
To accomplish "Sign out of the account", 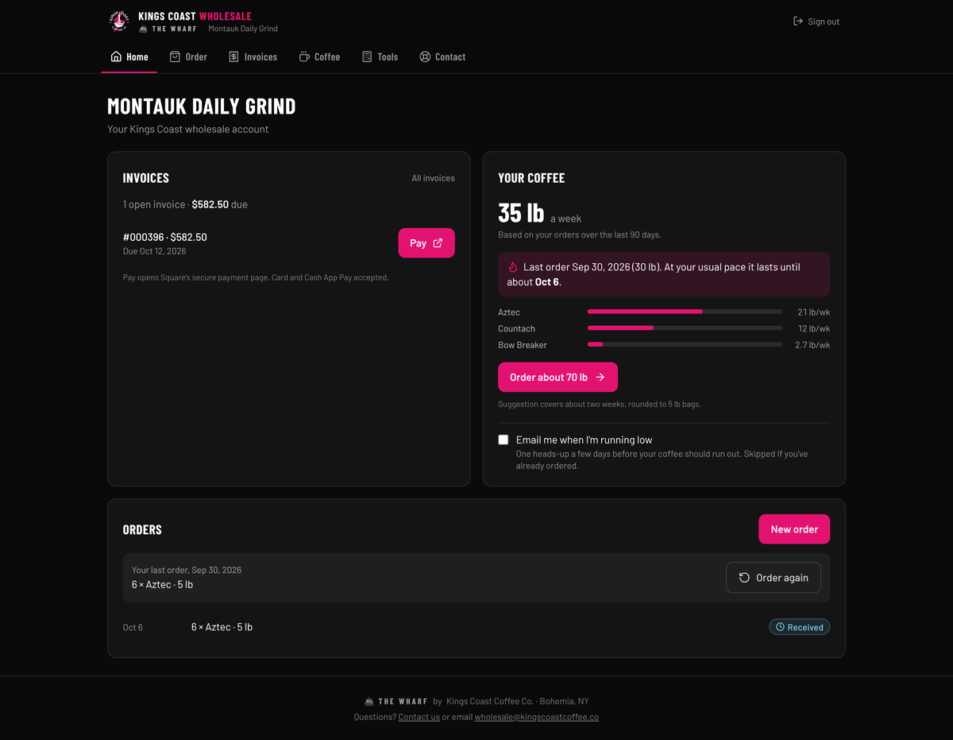I will coord(816,21).
